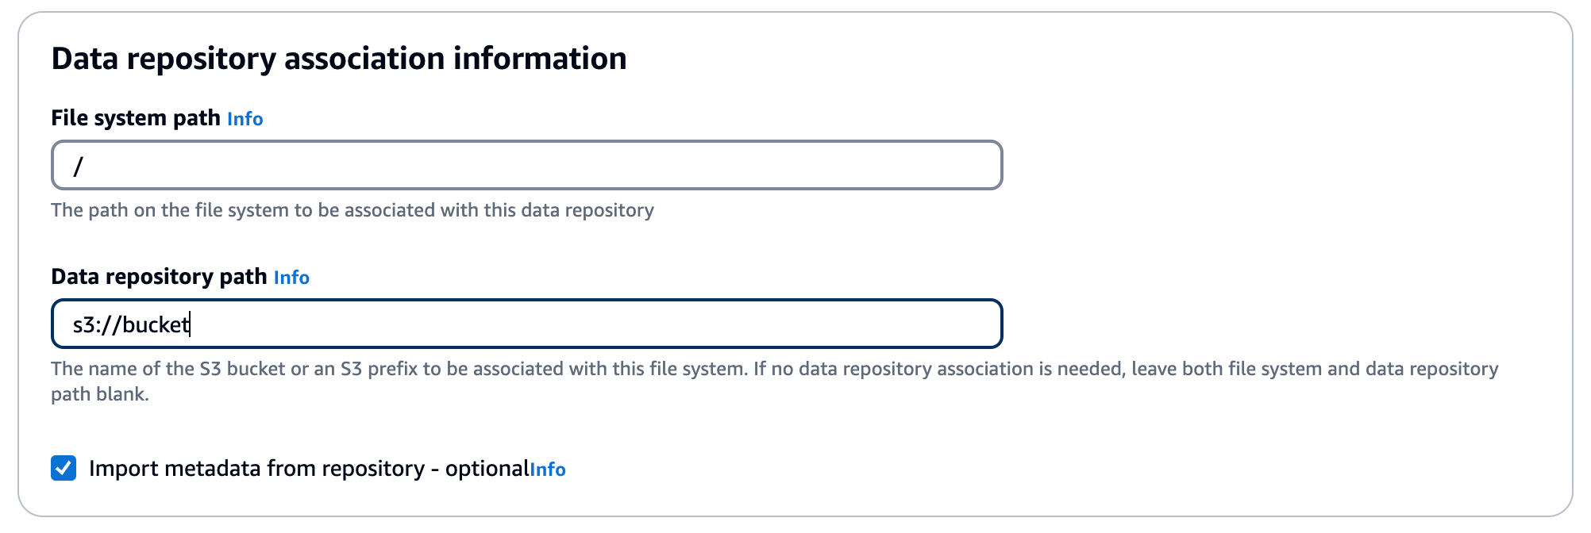Click 'path blank.' on the help text's second line
The width and height of the screenshot is (1591, 533).
(100, 394)
